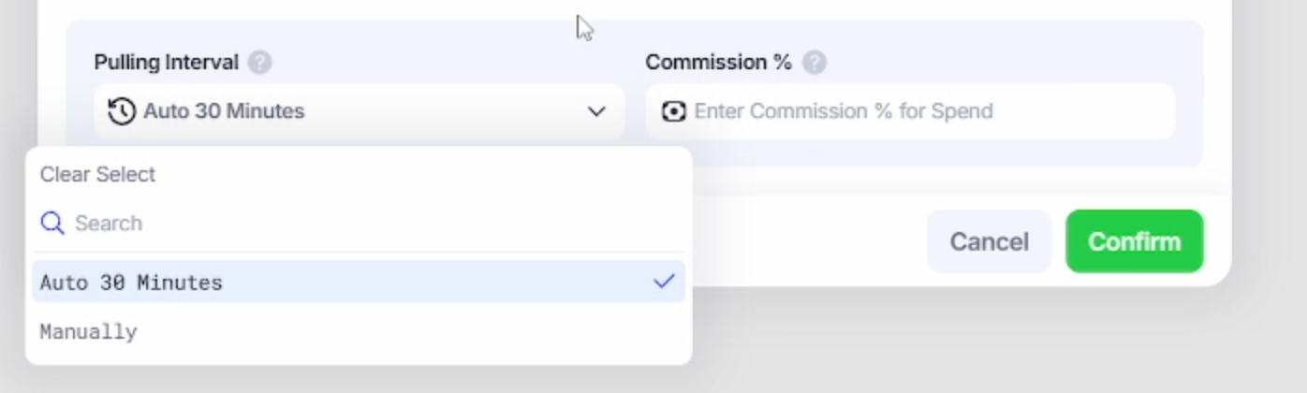Collapse the Pulling Interval dropdown via its chevron
The width and height of the screenshot is (1307, 393).
pyautogui.click(x=596, y=111)
